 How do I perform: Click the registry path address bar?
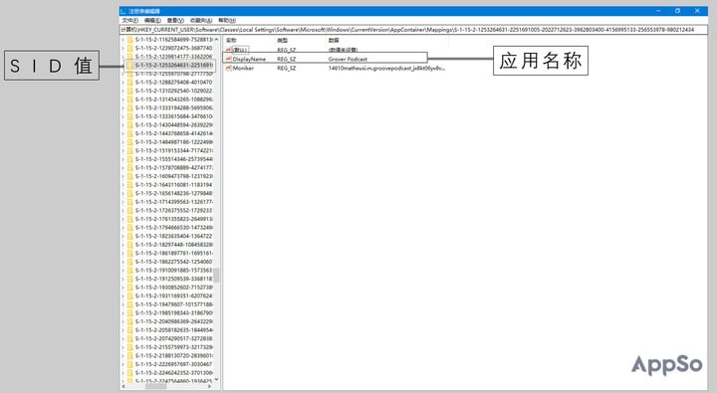(x=414, y=30)
